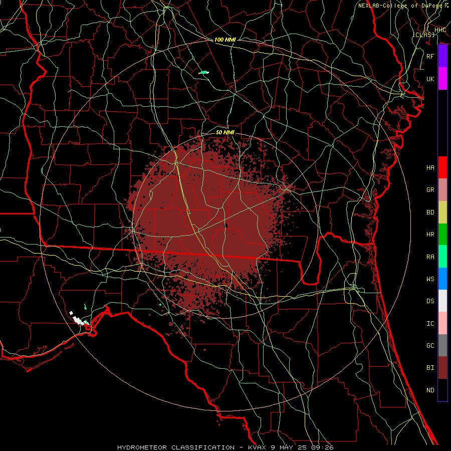This screenshot has width=451, height=451.
Task: Click the '09:26' timestamp text
Action: point(323,447)
